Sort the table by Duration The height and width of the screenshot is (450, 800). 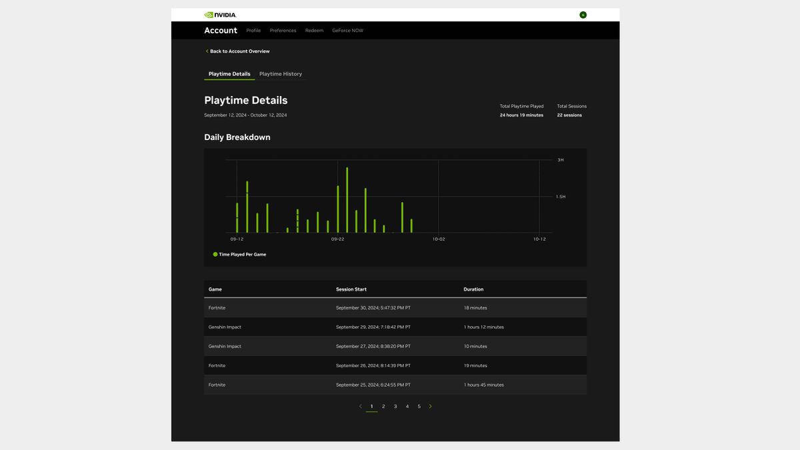point(473,289)
